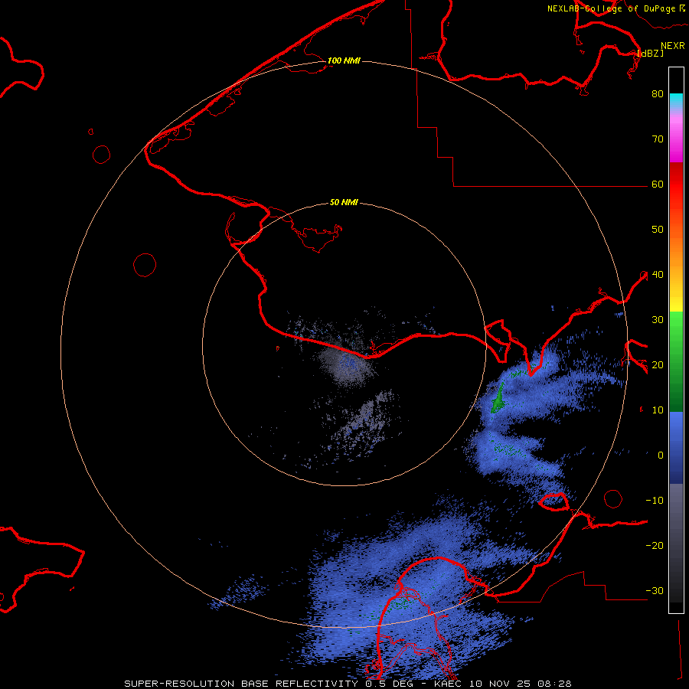Click the 50 dBZ colorbar label
Screen dimensions: 689x689
pos(658,230)
